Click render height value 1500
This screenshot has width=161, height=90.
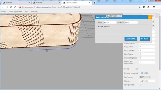(x=147, y=73)
